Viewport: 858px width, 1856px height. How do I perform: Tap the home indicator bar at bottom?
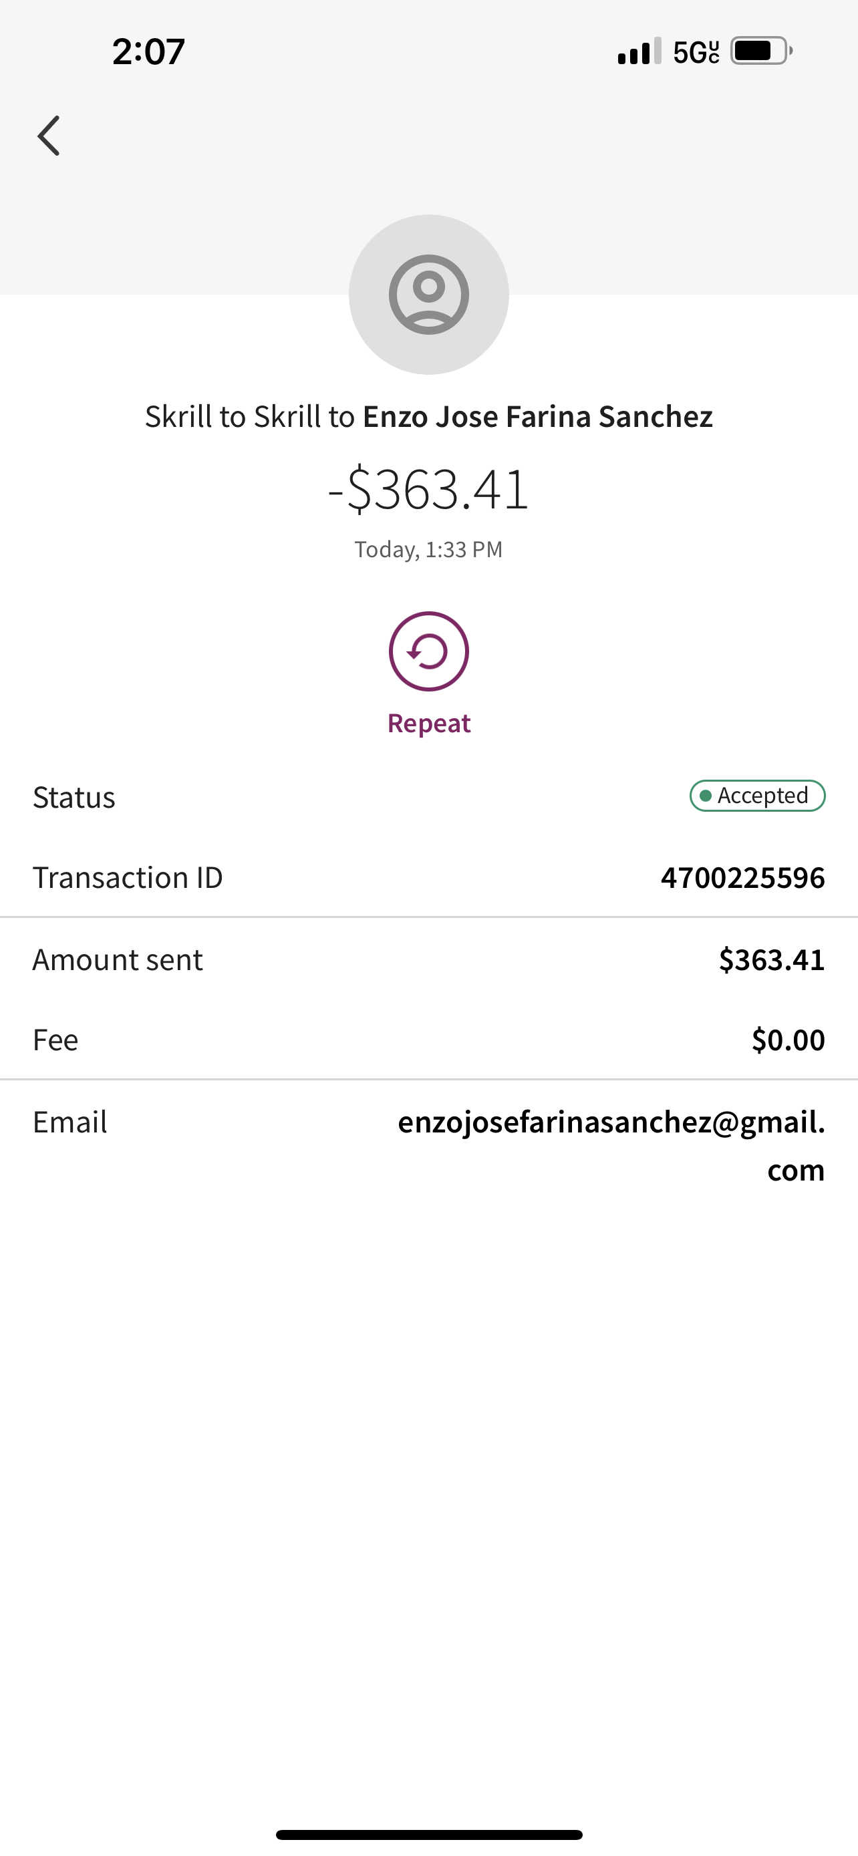pyautogui.click(x=428, y=1835)
